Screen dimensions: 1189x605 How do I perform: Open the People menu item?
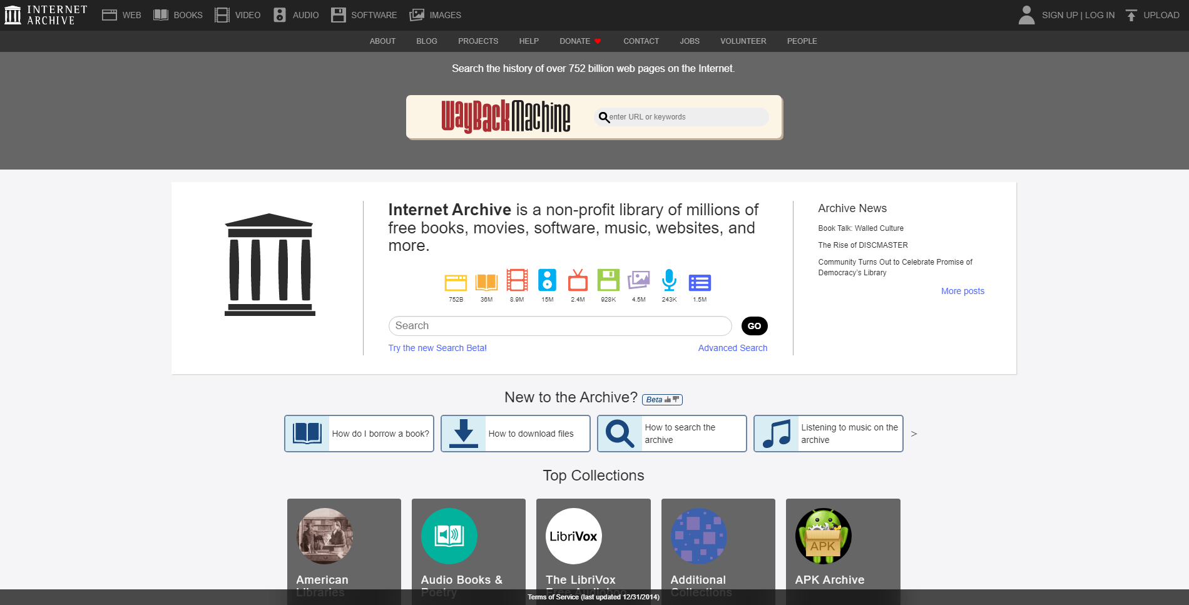802,41
